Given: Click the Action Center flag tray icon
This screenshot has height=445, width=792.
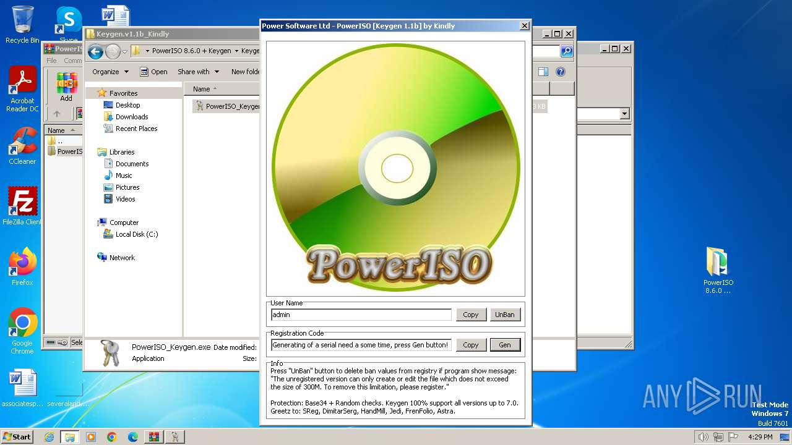Looking at the screenshot, I should click(x=734, y=437).
